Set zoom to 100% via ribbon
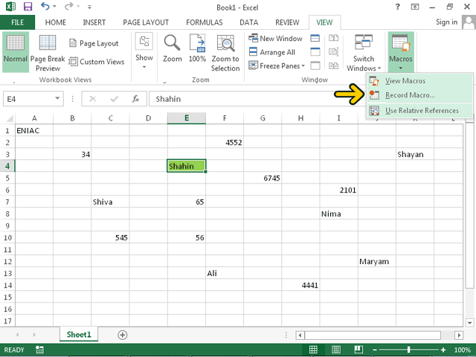This screenshot has height=357, width=476. coord(197,49)
